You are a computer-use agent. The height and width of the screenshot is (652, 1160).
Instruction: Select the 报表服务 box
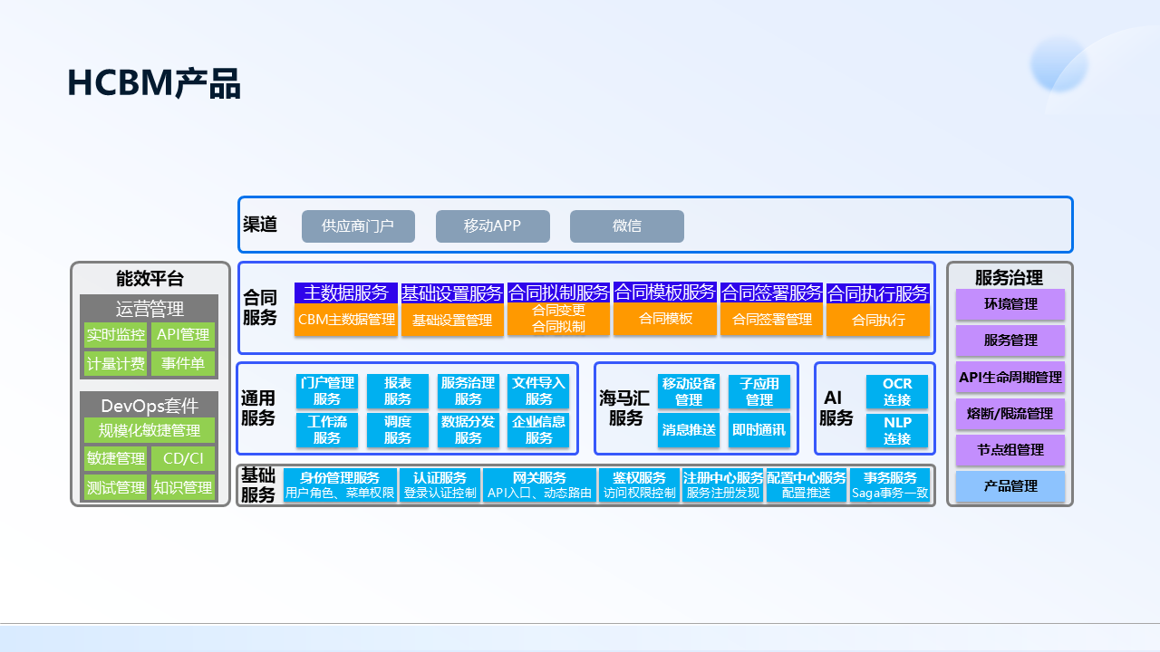pos(398,391)
